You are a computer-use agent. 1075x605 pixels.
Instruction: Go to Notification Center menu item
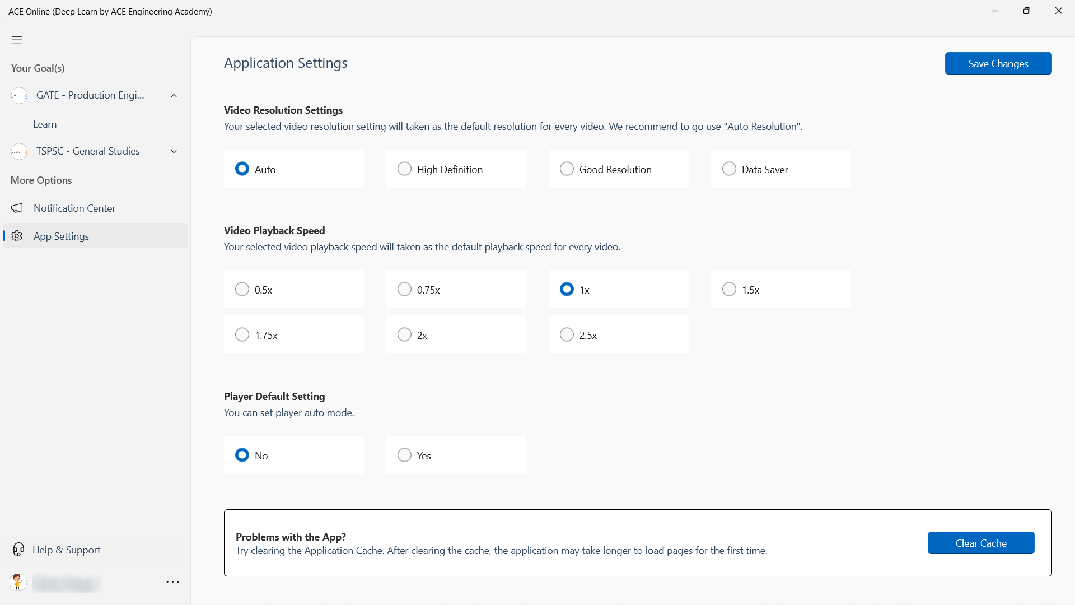(x=74, y=208)
